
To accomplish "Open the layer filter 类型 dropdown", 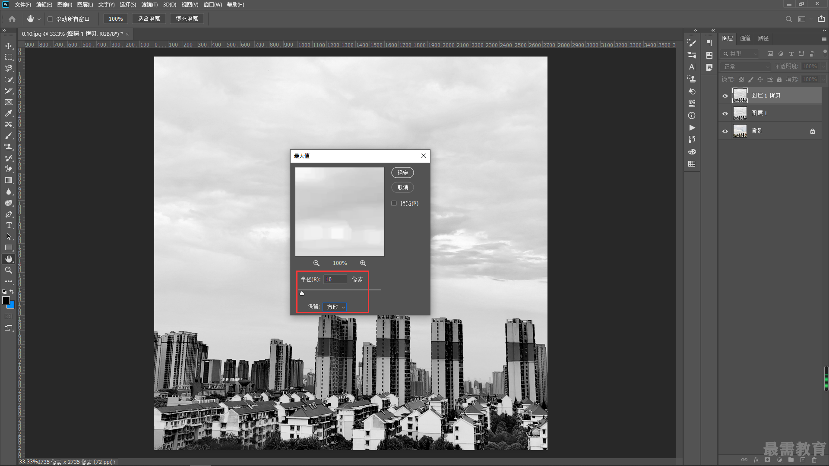I will (740, 54).
